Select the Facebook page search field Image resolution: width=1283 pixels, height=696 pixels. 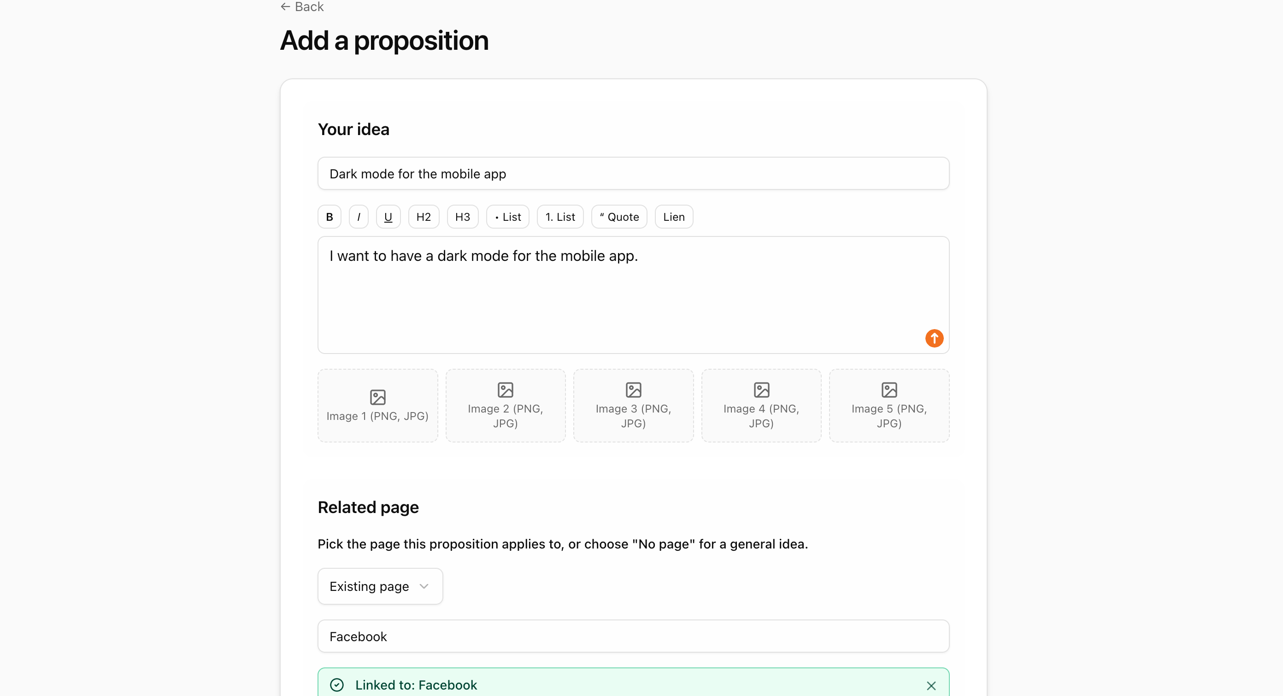(x=633, y=636)
